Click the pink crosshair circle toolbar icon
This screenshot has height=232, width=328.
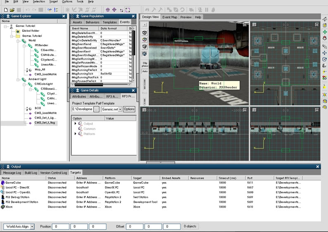[114, 9]
